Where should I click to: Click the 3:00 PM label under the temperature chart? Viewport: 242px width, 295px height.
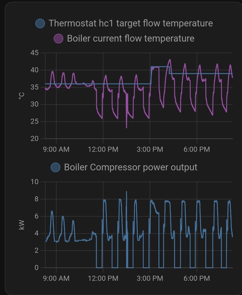tap(150, 149)
